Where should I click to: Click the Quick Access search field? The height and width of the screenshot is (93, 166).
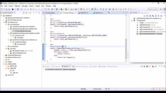point(153,9)
